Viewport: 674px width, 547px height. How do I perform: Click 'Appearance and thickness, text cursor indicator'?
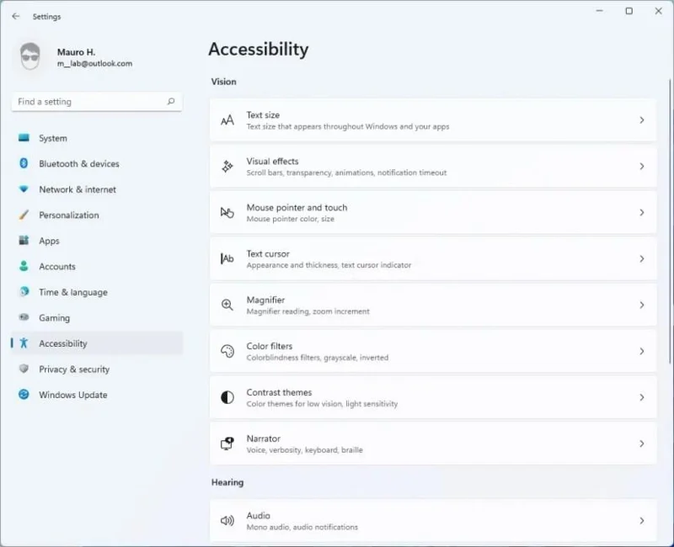329,265
